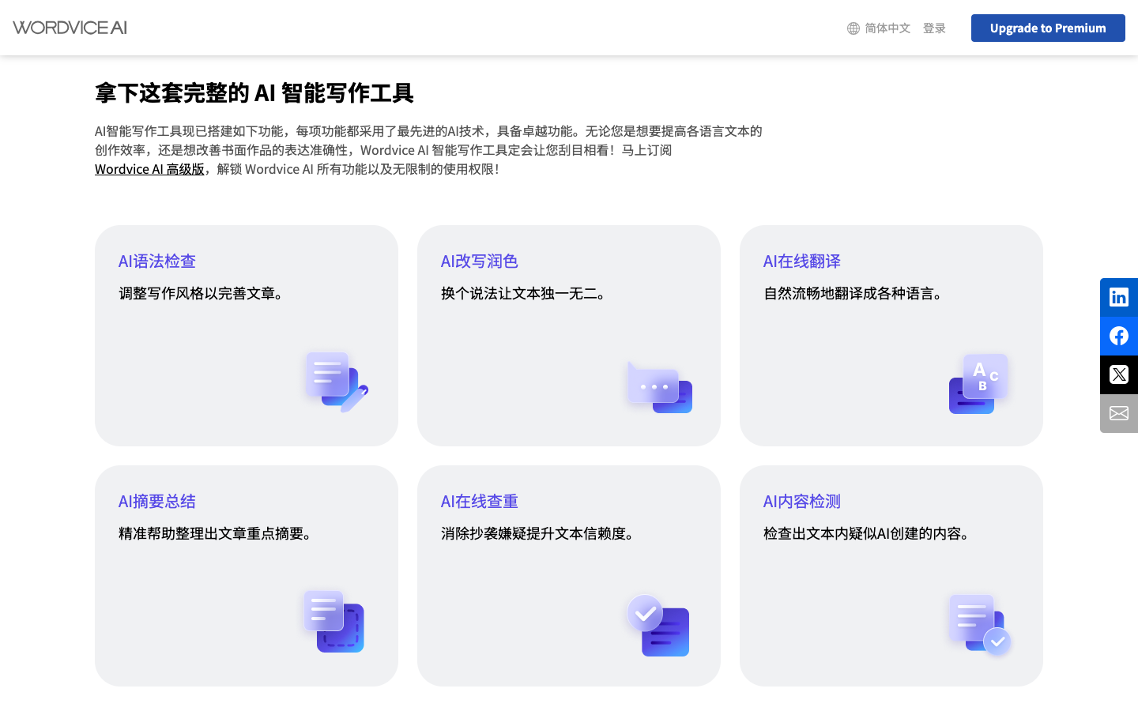Open the Wordvice AI 高级版 link
This screenshot has height=711, width=1138.
tap(149, 168)
